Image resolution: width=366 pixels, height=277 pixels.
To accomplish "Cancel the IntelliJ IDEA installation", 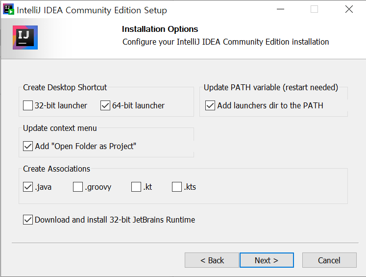I will coord(329,260).
